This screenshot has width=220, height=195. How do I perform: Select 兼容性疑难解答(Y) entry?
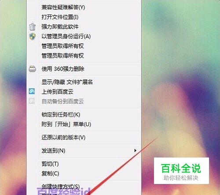[63, 7]
